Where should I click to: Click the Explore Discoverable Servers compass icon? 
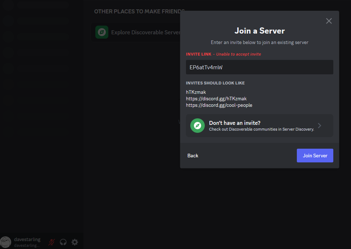tap(102, 32)
